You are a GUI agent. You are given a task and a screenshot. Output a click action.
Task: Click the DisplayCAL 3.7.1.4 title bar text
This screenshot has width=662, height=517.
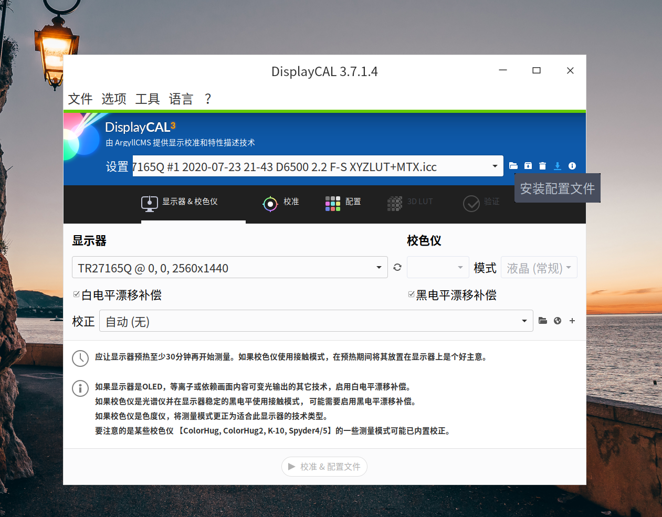coord(324,71)
